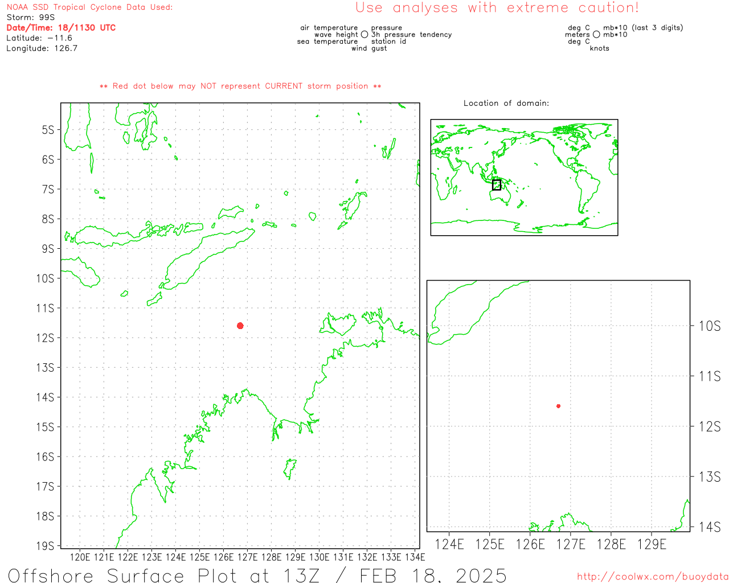729x583 pixels.
Task: Select the 'Longitude: 126.7' text
Action: [x=42, y=48]
